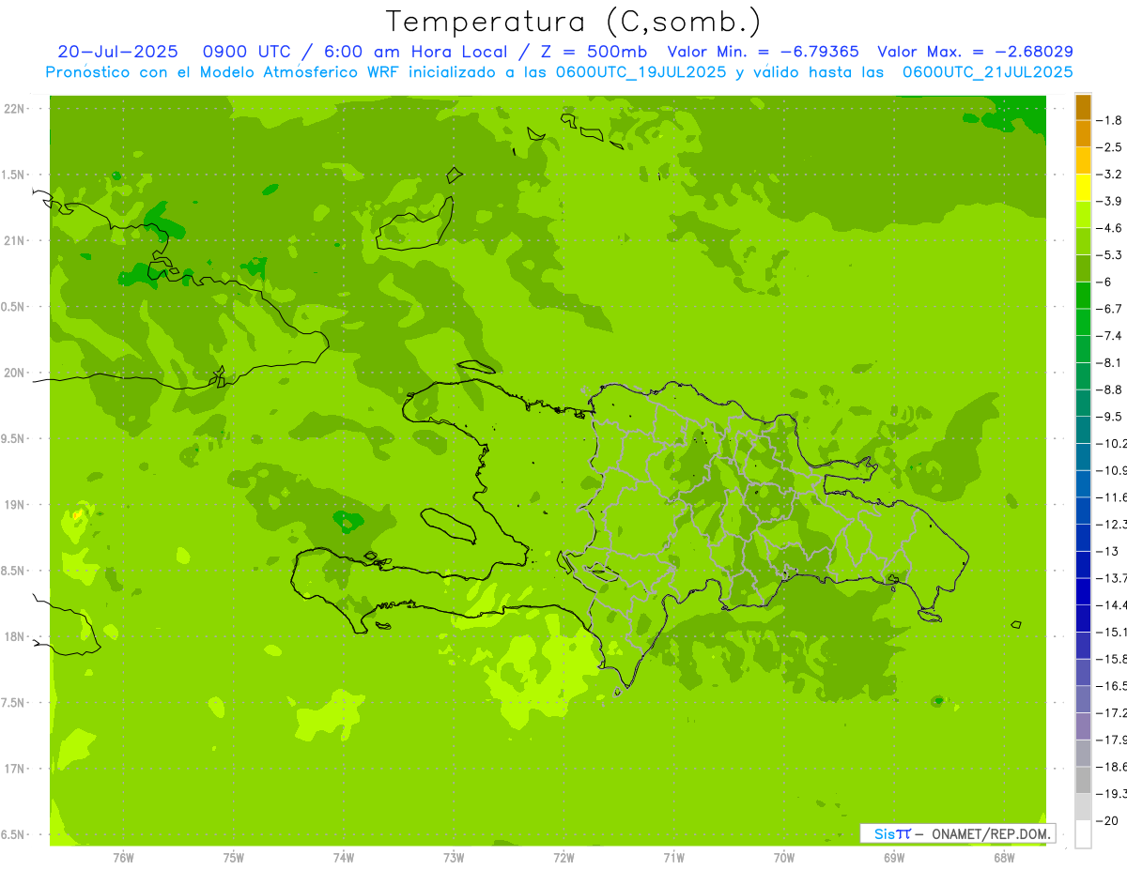The image size is (1127, 870).
Task: Click the '70W' longitude label
Action: (784, 857)
